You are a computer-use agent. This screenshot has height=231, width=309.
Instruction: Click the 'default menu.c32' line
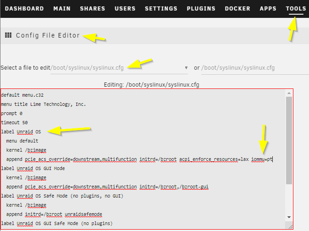coord(22,95)
